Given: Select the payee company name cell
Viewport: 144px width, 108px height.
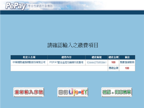Looking at the screenshot, I should point(29,62).
